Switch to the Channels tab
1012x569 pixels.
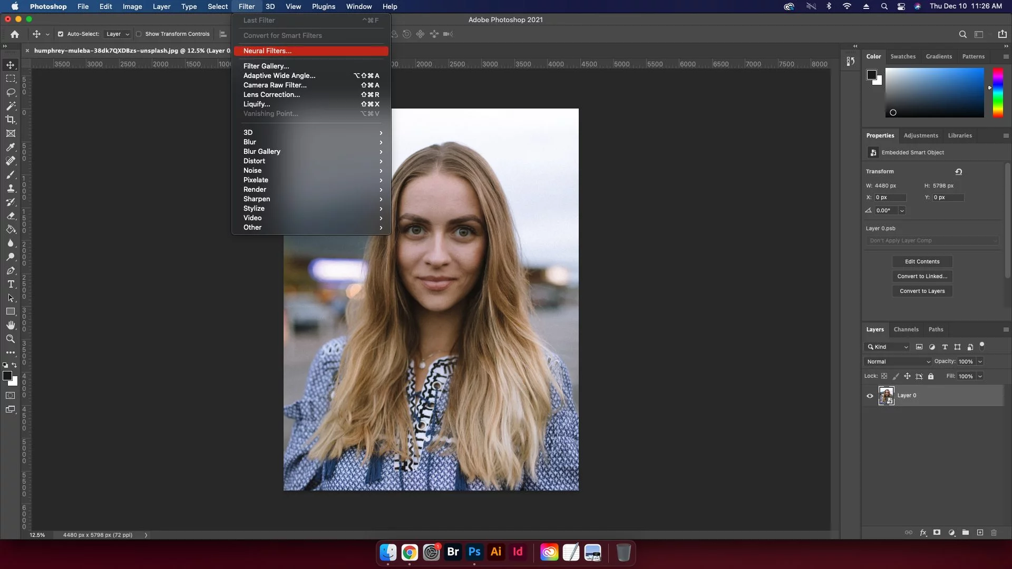pos(906,329)
